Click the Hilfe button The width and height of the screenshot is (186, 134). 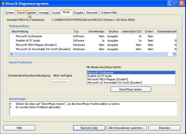(x=19, y=128)
